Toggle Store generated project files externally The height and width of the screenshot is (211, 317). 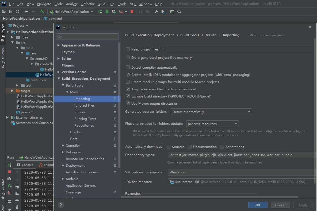[128, 57]
